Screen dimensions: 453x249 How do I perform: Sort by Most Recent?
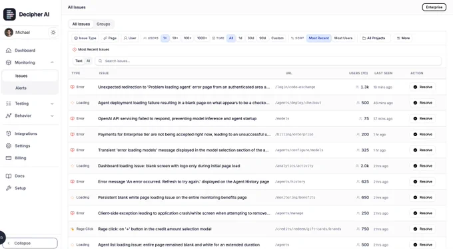click(x=318, y=38)
